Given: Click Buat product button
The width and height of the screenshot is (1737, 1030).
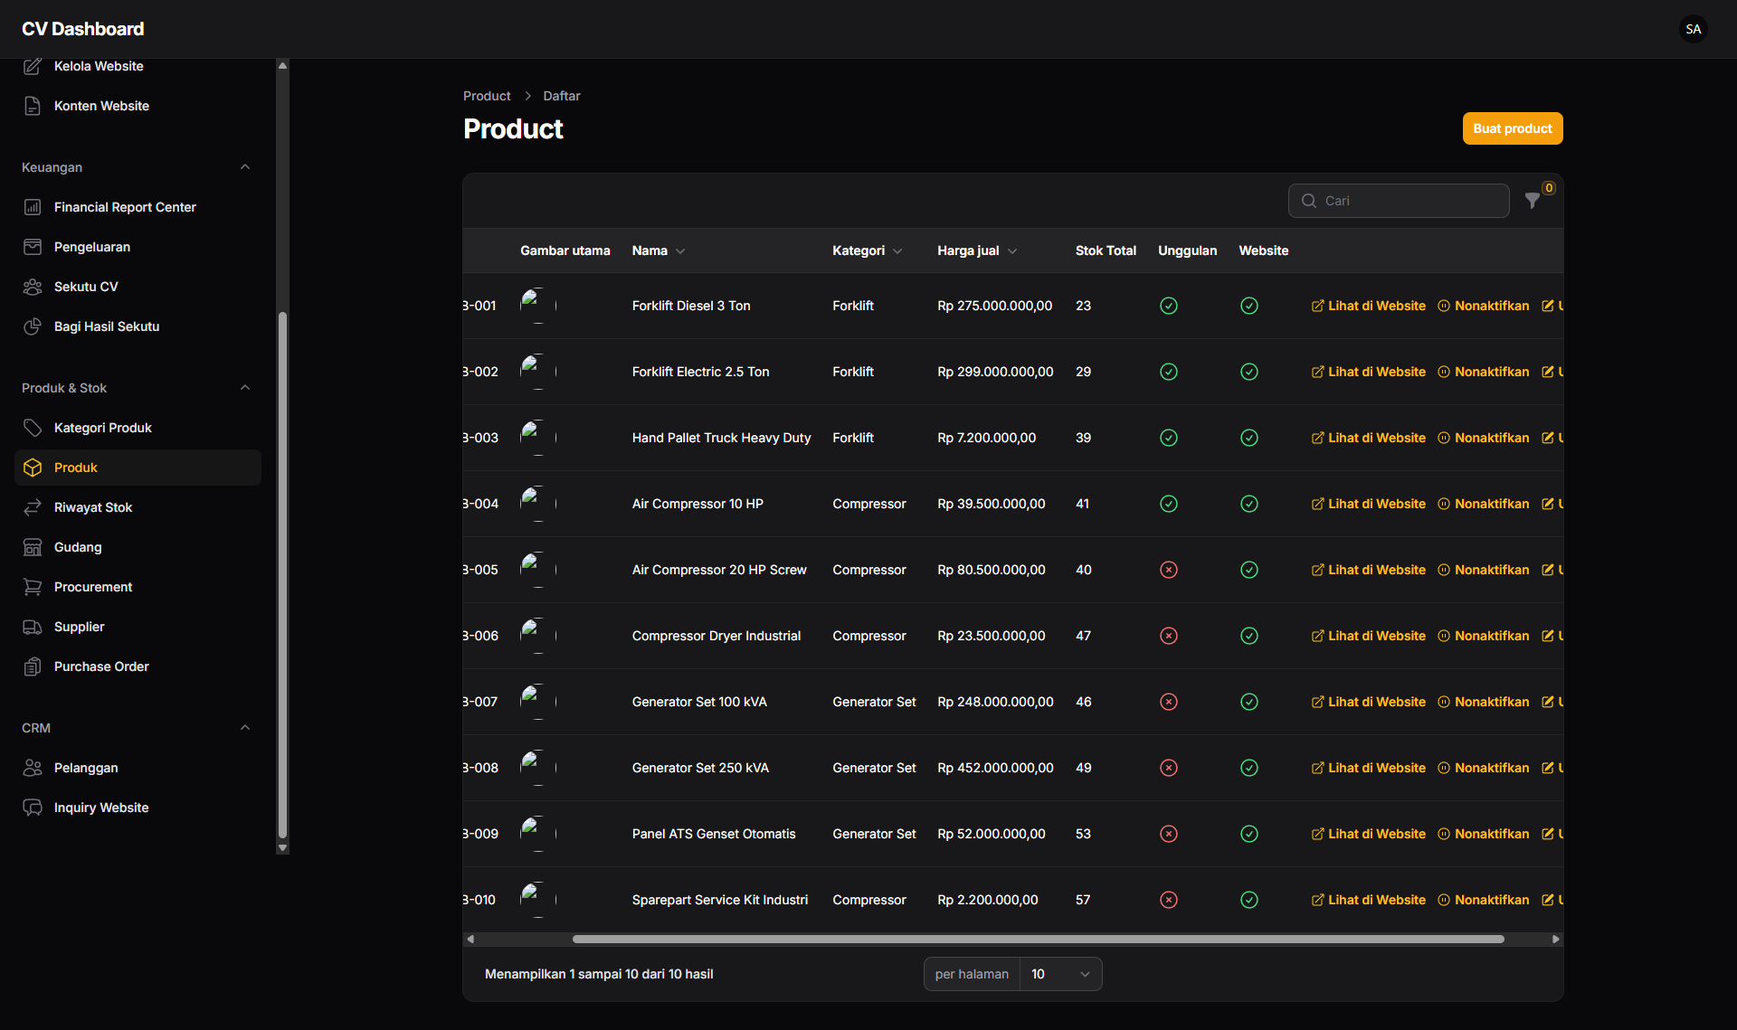Looking at the screenshot, I should 1512,128.
